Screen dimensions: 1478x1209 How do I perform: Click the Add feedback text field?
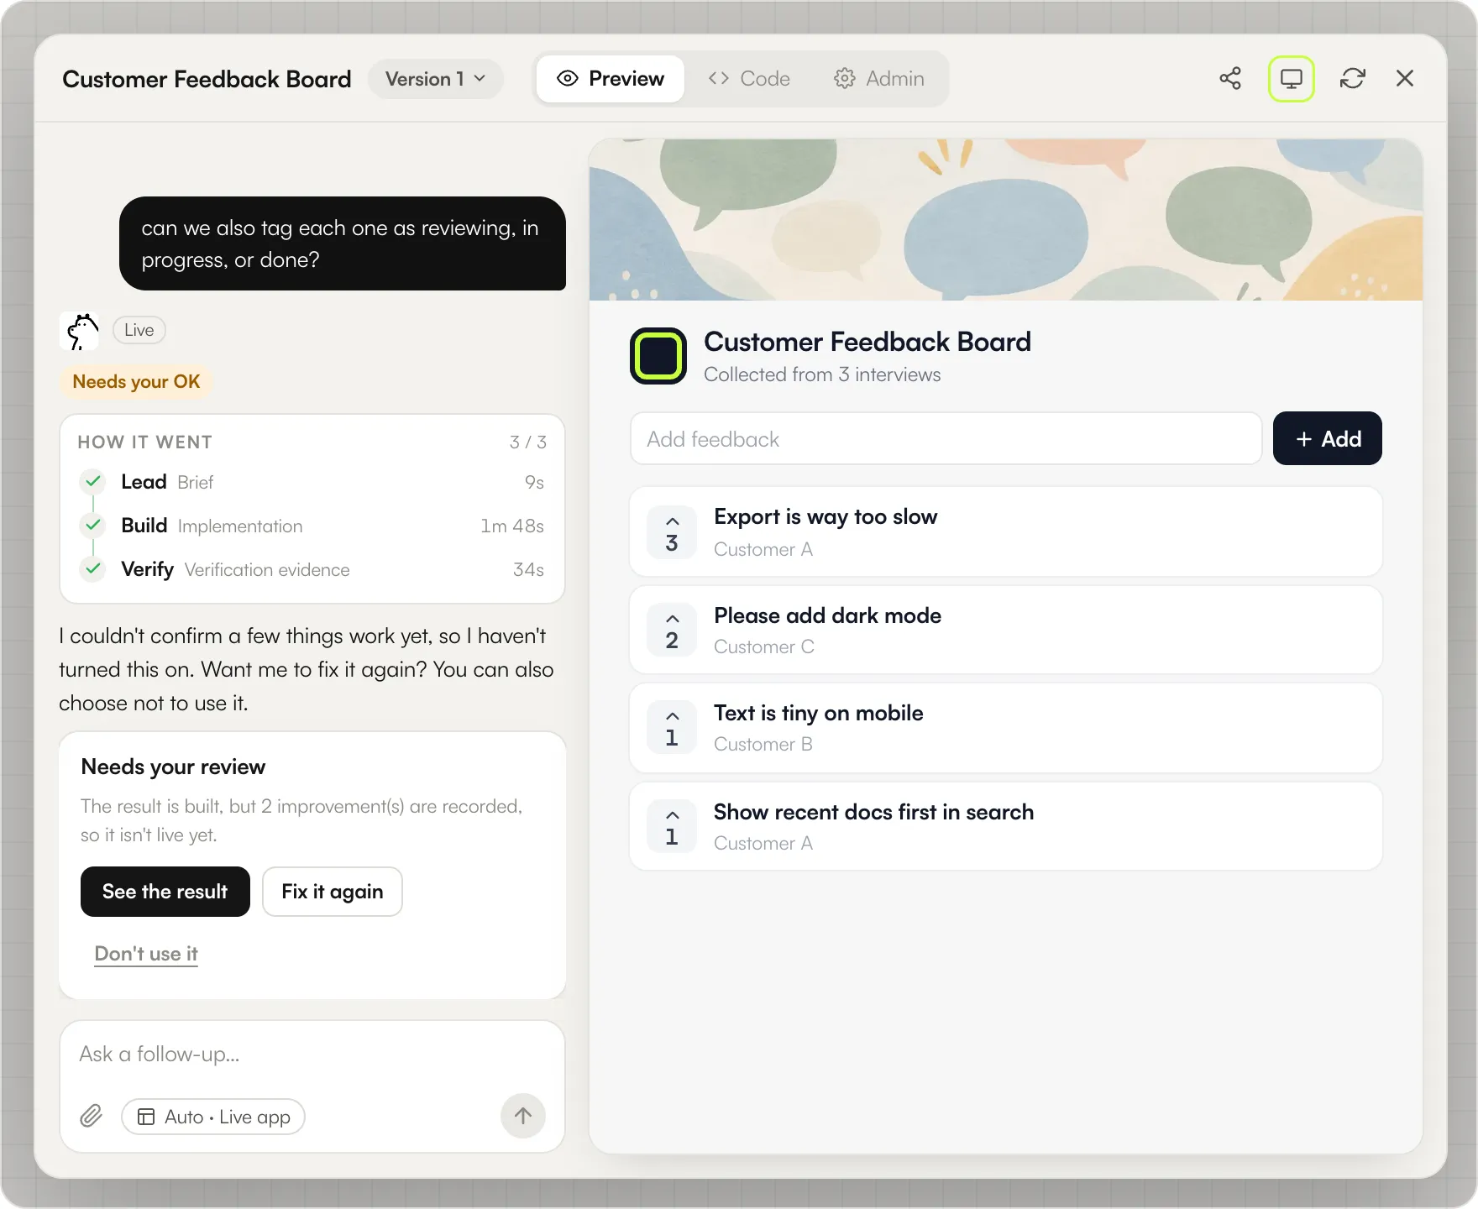pos(946,438)
